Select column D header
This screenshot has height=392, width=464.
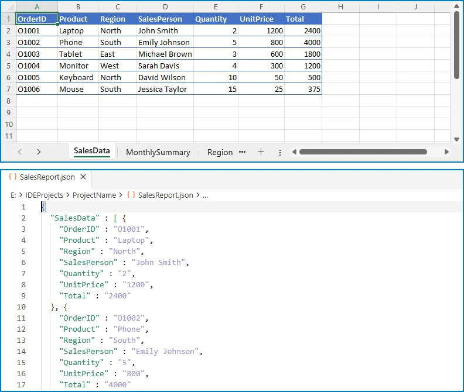165,6
